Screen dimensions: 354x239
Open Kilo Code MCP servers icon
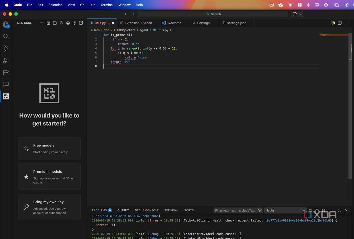48,23
